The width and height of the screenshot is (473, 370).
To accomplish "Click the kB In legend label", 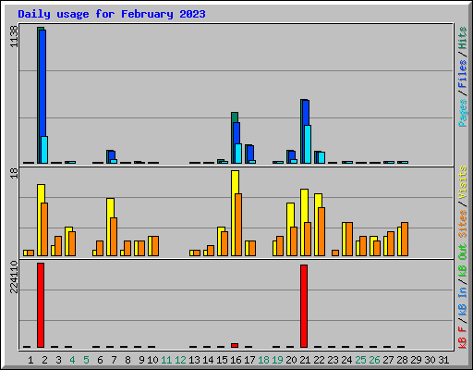I will (x=463, y=302).
